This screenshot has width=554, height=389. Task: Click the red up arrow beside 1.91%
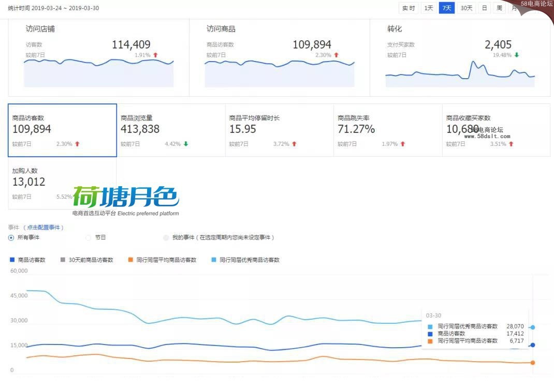155,55
